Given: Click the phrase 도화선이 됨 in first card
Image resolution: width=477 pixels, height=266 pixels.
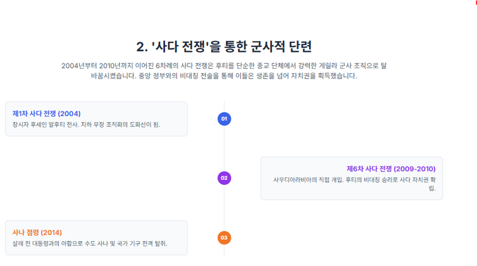Looking at the screenshot, I should click(x=145, y=125).
